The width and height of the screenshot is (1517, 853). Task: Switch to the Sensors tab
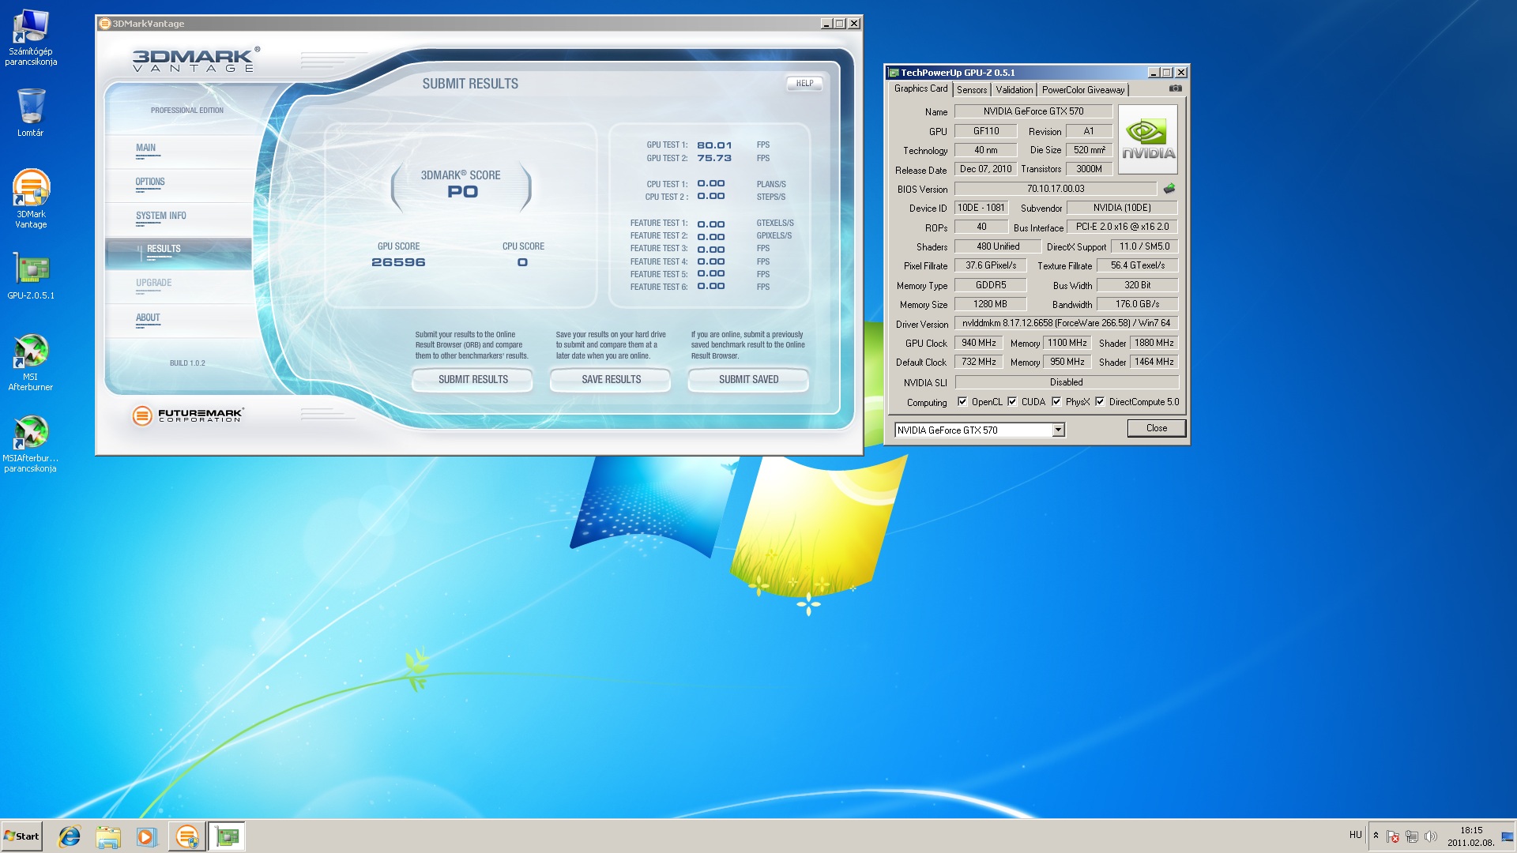pyautogui.click(x=972, y=90)
